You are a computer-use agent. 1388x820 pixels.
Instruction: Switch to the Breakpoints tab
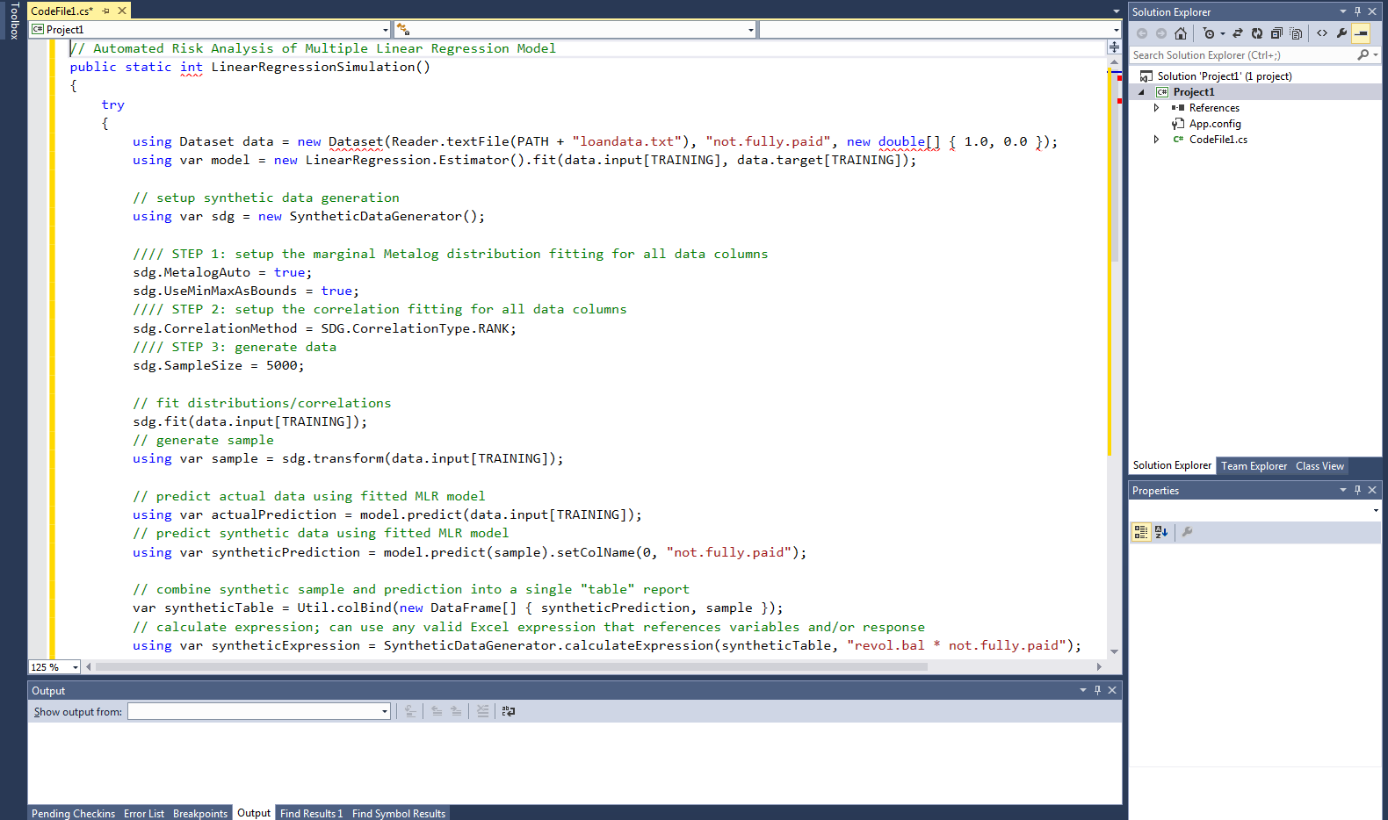pos(200,813)
